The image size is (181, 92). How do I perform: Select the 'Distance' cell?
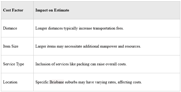[x=17, y=28]
